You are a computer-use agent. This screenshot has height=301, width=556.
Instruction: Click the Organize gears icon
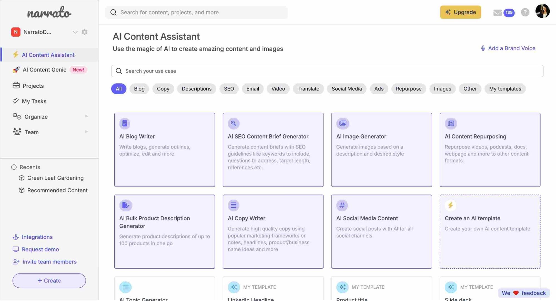click(x=17, y=116)
